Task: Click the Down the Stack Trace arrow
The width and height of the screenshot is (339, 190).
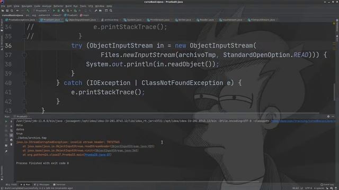Action: pos(11,126)
